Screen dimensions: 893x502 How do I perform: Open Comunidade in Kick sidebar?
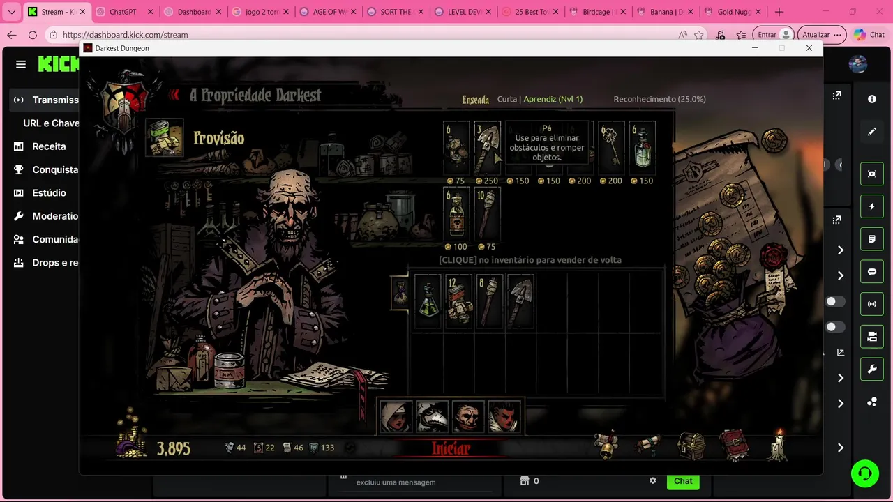(x=45, y=239)
